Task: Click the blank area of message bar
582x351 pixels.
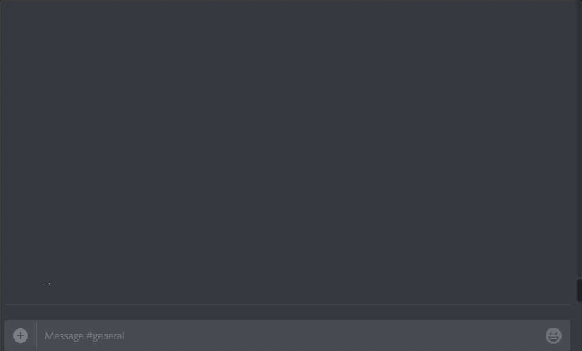Action: (x=334, y=336)
